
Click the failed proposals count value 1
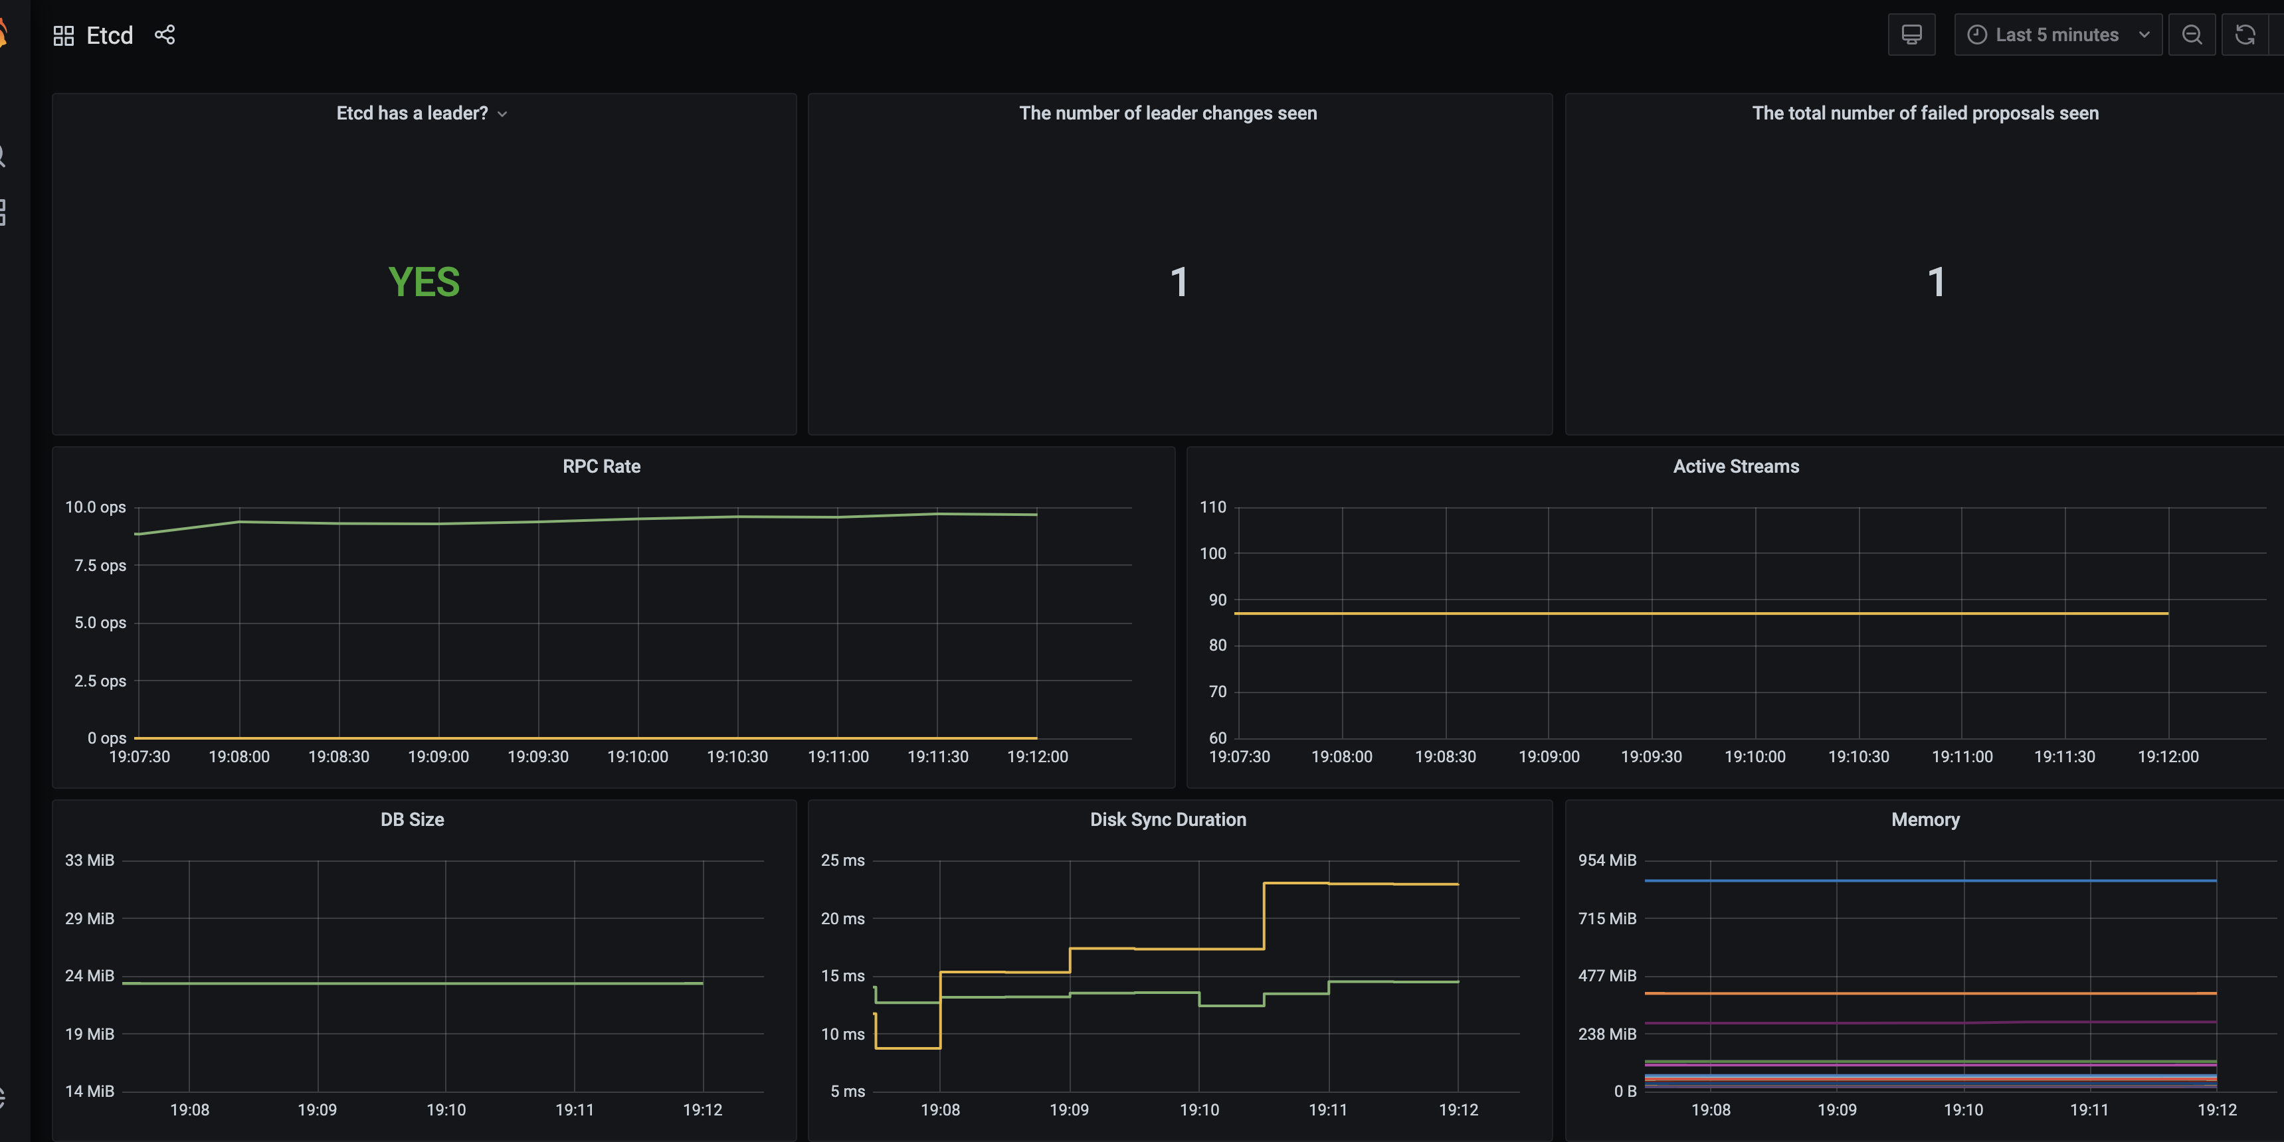pyautogui.click(x=1937, y=282)
